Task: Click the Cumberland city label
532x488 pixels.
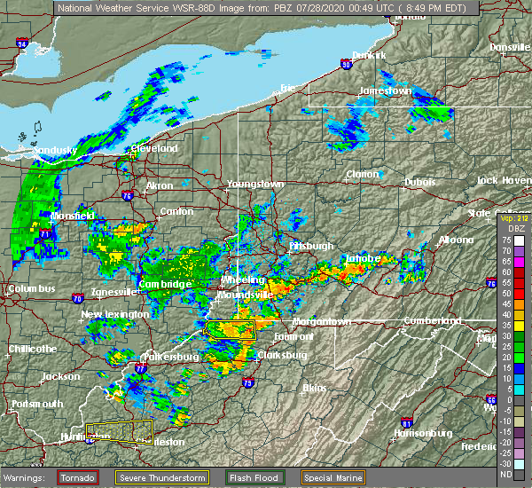Action: coord(433,320)
